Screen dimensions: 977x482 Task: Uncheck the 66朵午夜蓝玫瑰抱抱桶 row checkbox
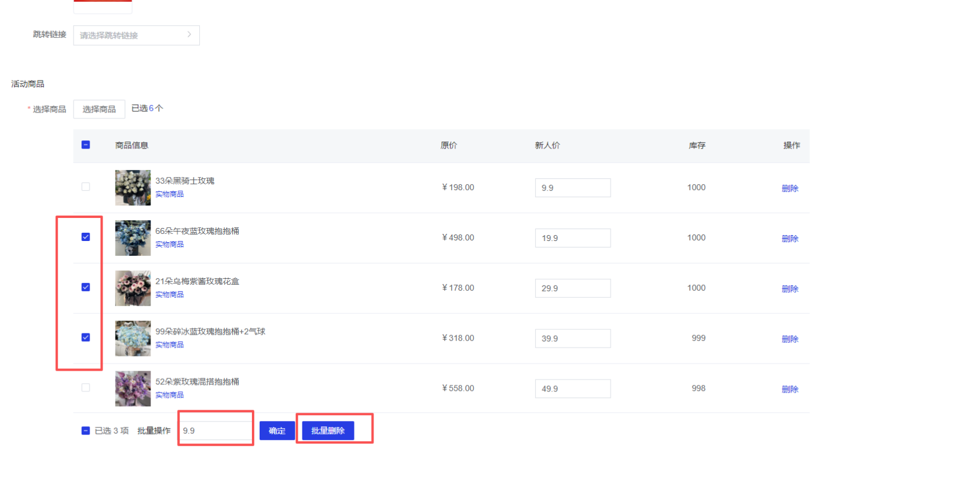click(86, 237)
